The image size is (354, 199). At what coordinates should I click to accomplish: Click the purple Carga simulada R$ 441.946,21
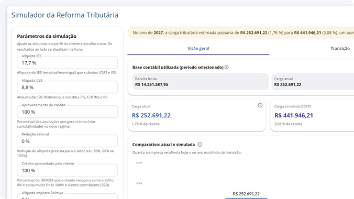pos(294,115)
